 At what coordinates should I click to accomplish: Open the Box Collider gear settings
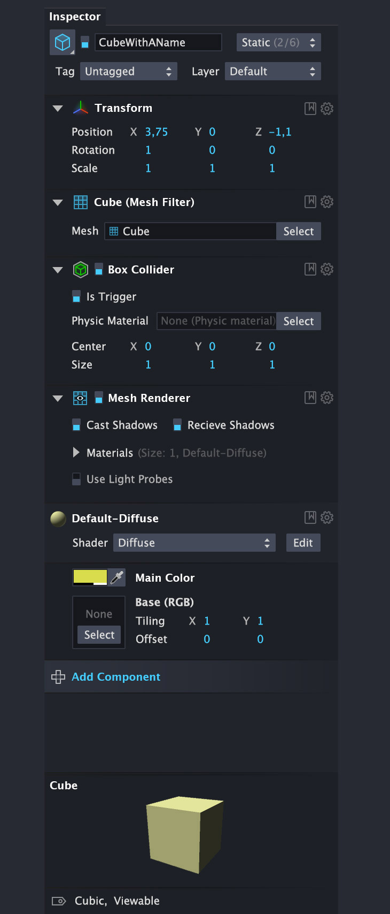click(x=327, y=269)
